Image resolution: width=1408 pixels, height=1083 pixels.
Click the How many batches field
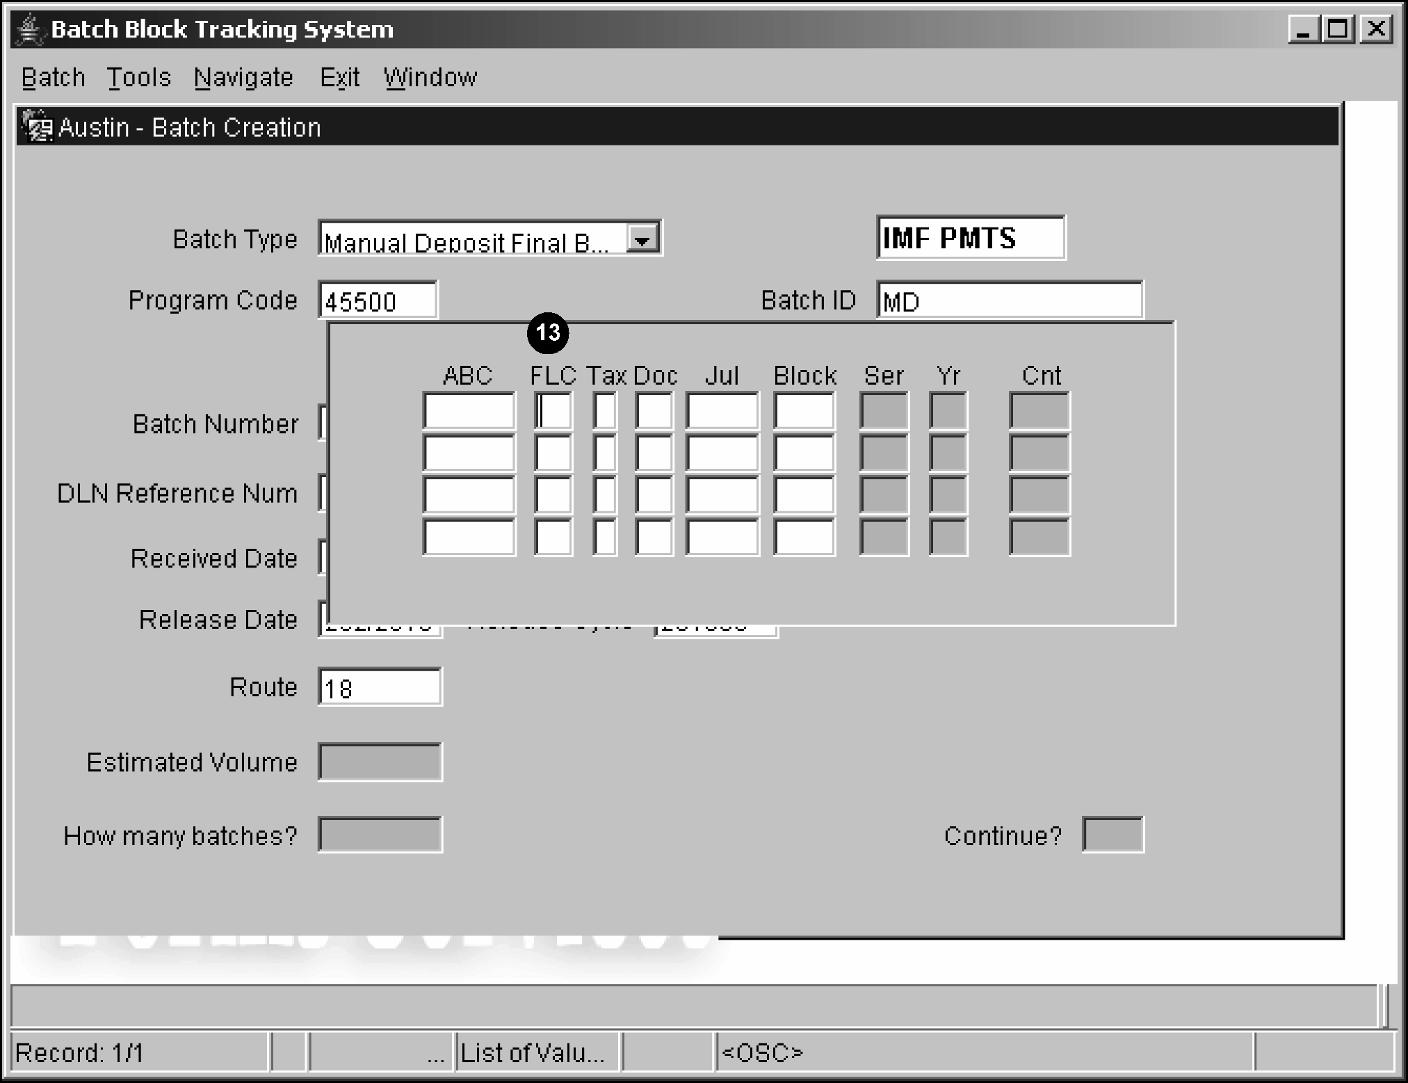(380, 835)
